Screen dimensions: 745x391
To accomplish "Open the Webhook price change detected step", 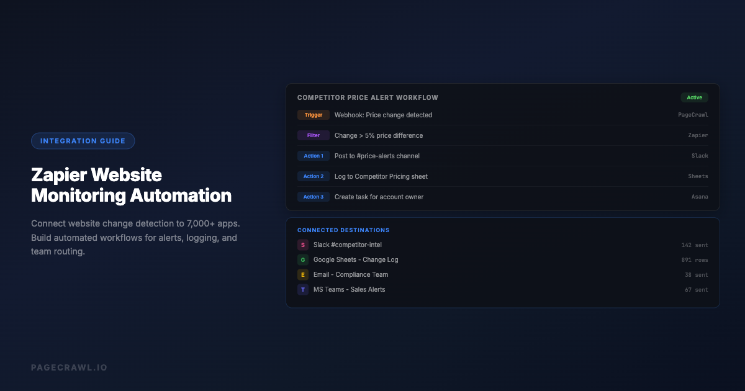I will pos(383,115).
